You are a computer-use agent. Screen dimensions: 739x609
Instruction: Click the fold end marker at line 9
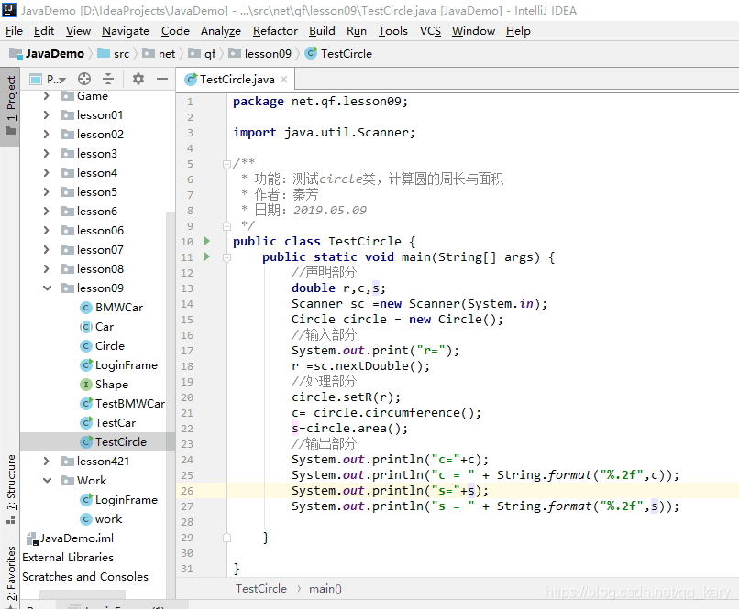[226, 226]
